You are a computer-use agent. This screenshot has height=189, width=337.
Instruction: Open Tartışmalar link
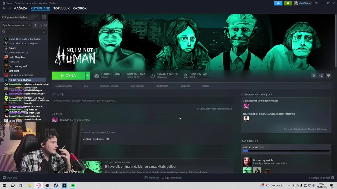(162, 86)
